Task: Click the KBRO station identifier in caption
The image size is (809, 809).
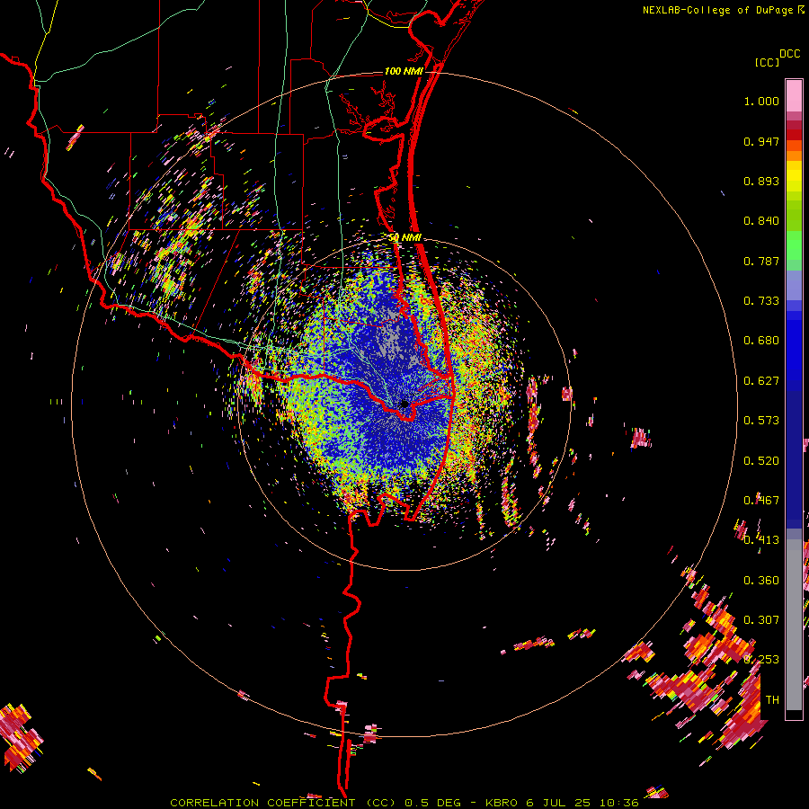Action: (501, 803)
